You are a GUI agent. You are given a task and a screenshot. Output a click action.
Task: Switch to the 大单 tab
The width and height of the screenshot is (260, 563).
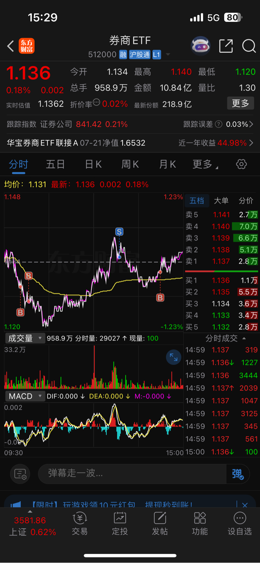[x=221, y=201]
